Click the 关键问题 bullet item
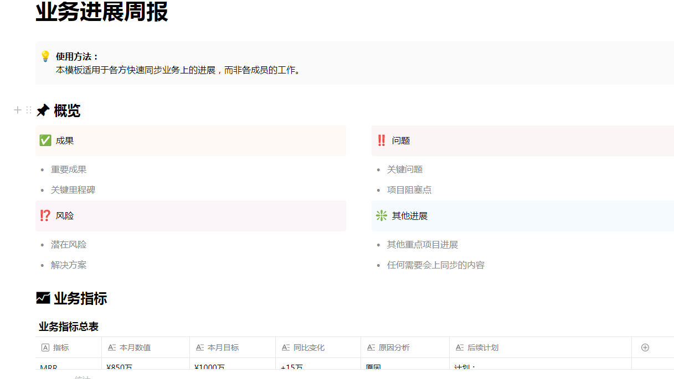Screen dimensions: 674x379 (x=405, y=170)
